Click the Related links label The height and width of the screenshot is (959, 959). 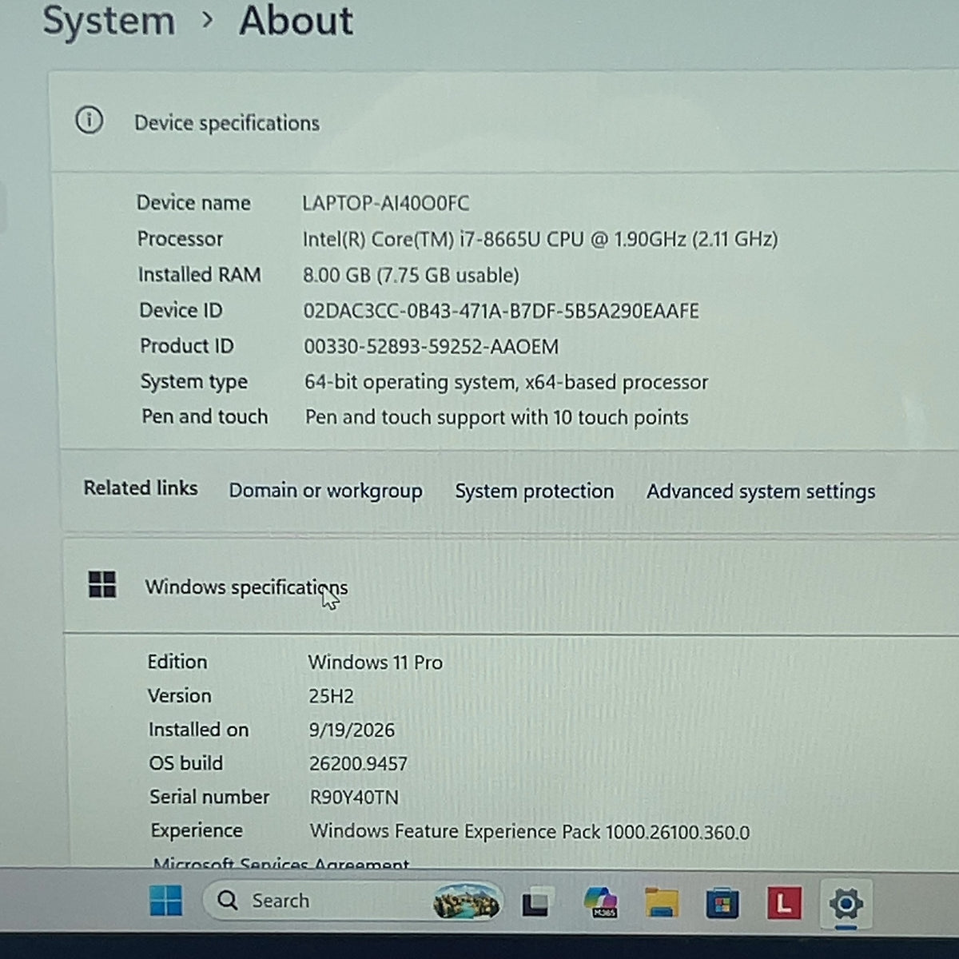[141, 488]
